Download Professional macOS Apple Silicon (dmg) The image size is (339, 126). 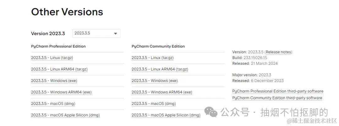(x=66, y=115)
